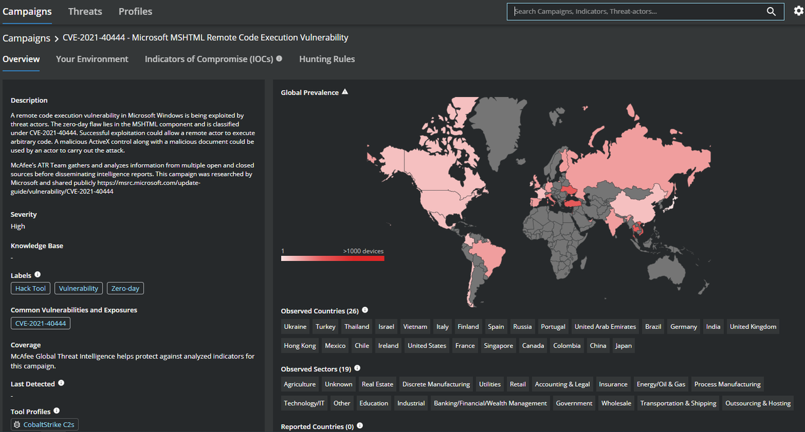Select the Ukraine country tag

click(x=296, y=327)
